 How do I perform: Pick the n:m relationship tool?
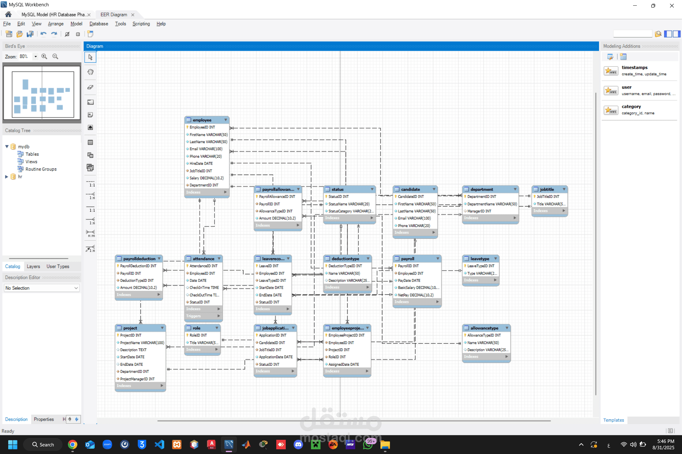click(x=90, y=234)
